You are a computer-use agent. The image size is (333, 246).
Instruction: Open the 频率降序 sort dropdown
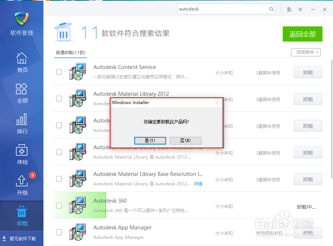coord(306,52)
